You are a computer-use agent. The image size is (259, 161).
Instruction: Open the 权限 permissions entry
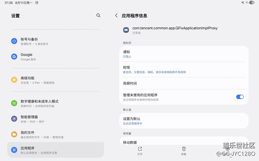point(183,69)
